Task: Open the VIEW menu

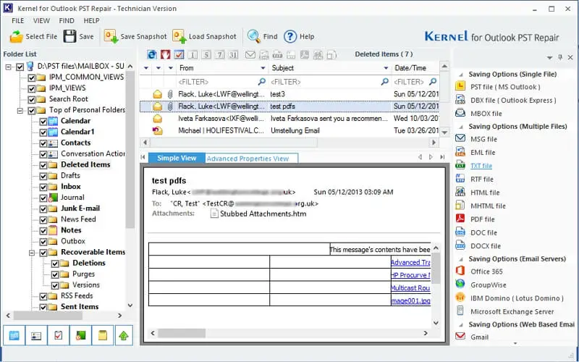Action: point(41,21)
